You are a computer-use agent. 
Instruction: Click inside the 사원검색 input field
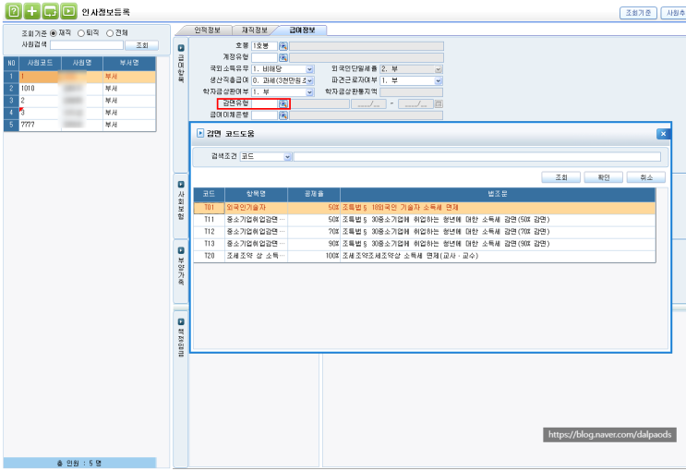click(x=87, y=45)
